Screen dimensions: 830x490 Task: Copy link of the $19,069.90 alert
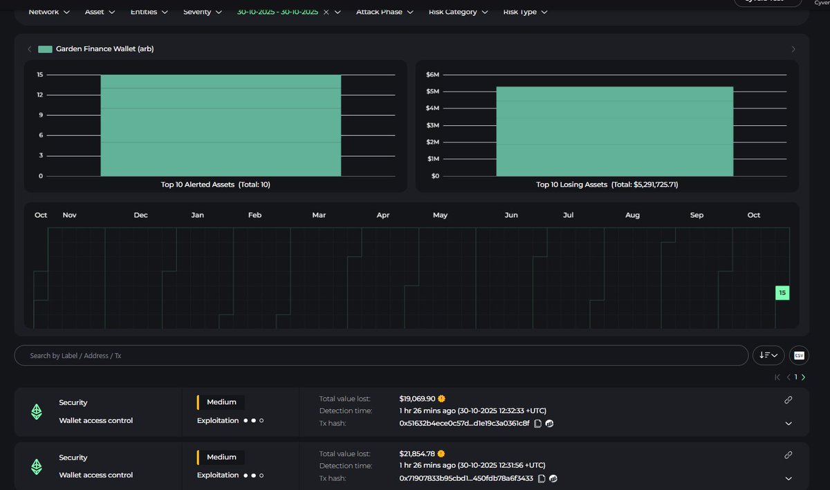coord(788,399)
